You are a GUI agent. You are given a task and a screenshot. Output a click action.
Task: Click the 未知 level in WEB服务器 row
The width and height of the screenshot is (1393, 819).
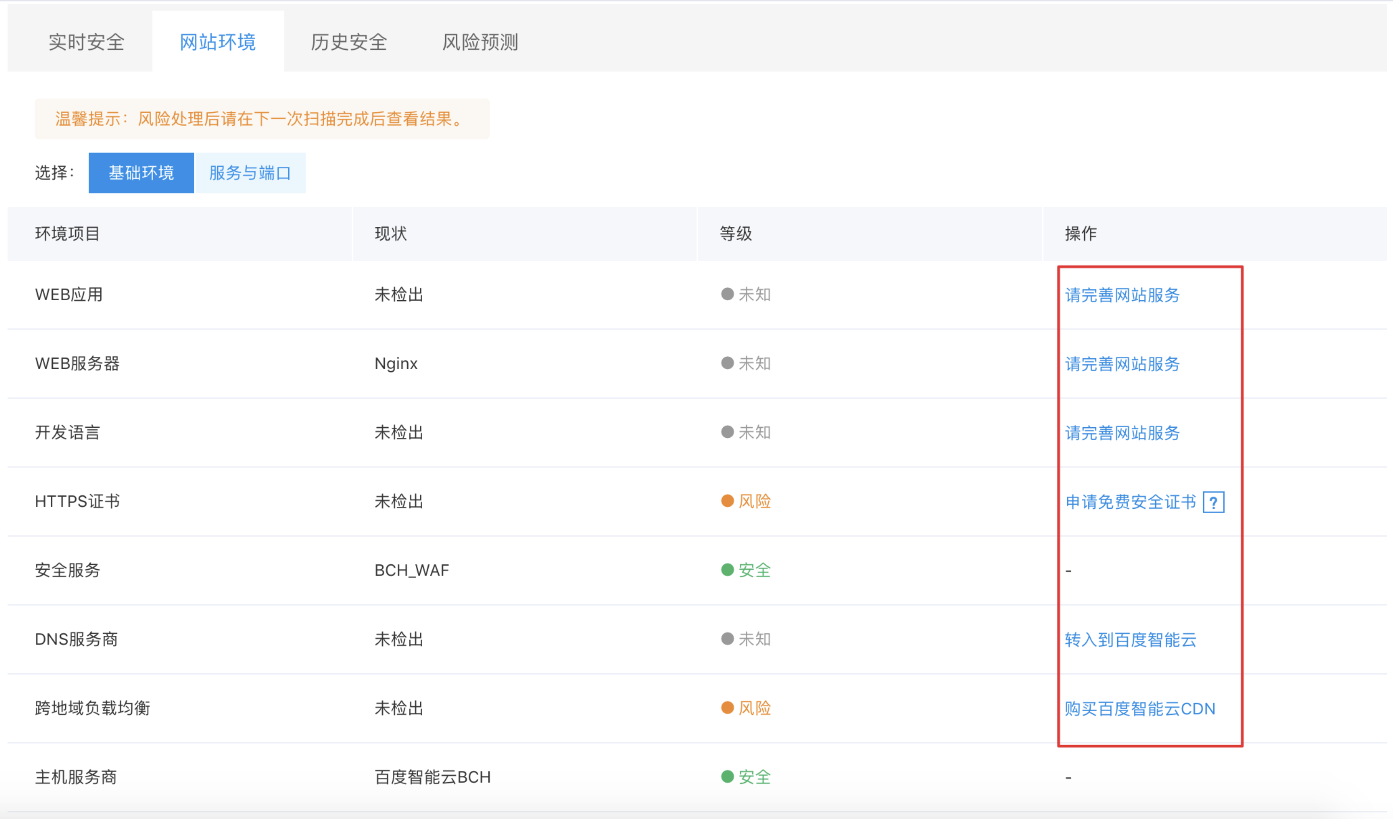click(x=746, y=363)
